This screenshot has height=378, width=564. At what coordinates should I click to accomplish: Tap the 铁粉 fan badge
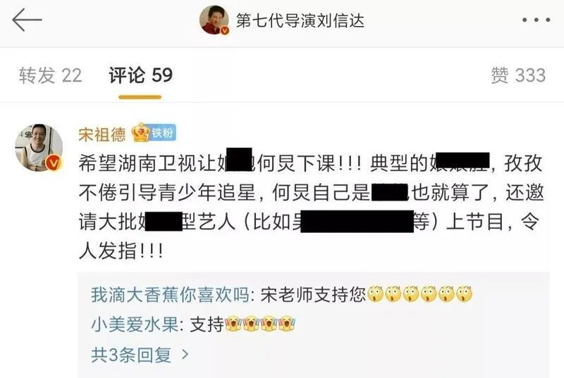pos(163,133)
